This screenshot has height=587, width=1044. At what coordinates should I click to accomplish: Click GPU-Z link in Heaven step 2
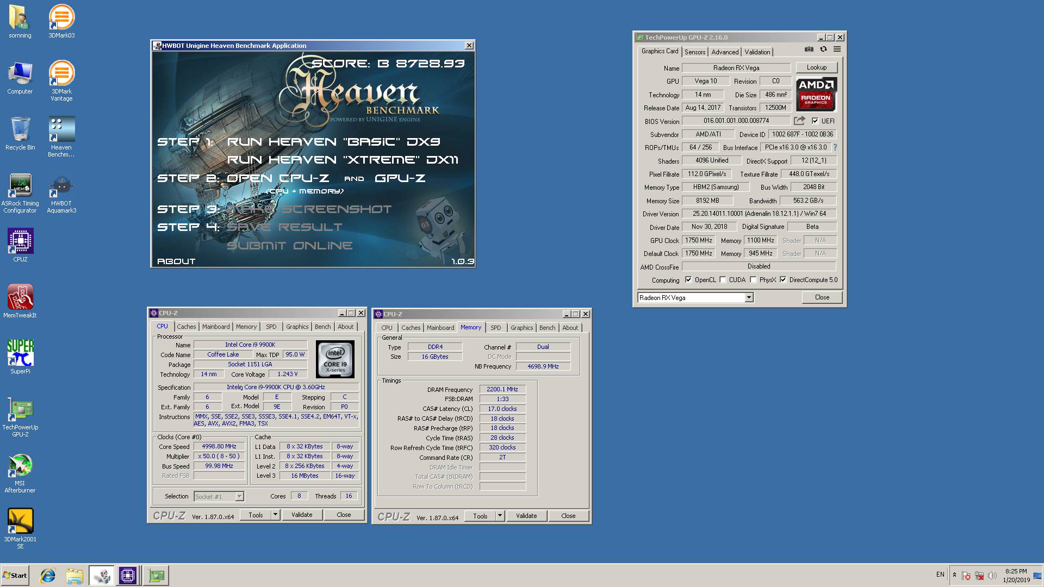pyautogui.click(x=400, y=178)
